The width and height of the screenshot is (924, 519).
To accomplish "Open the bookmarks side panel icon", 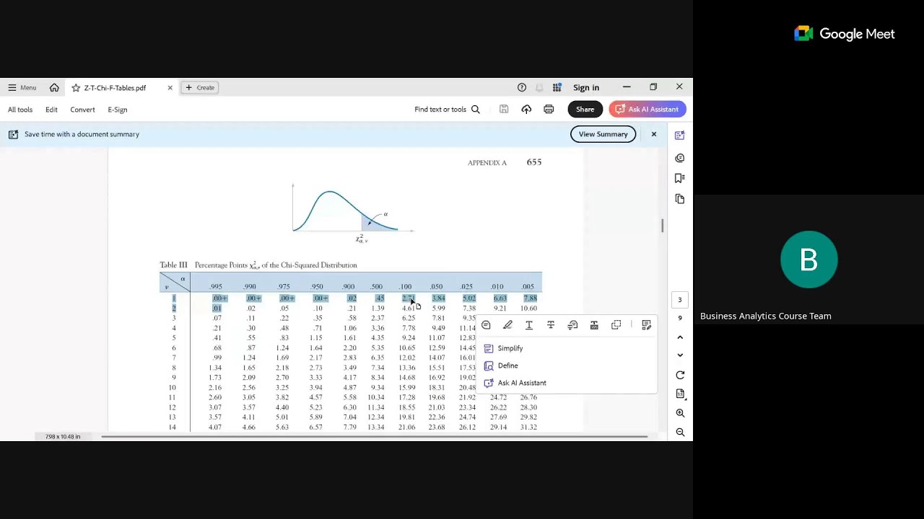I will coord(679,178).
